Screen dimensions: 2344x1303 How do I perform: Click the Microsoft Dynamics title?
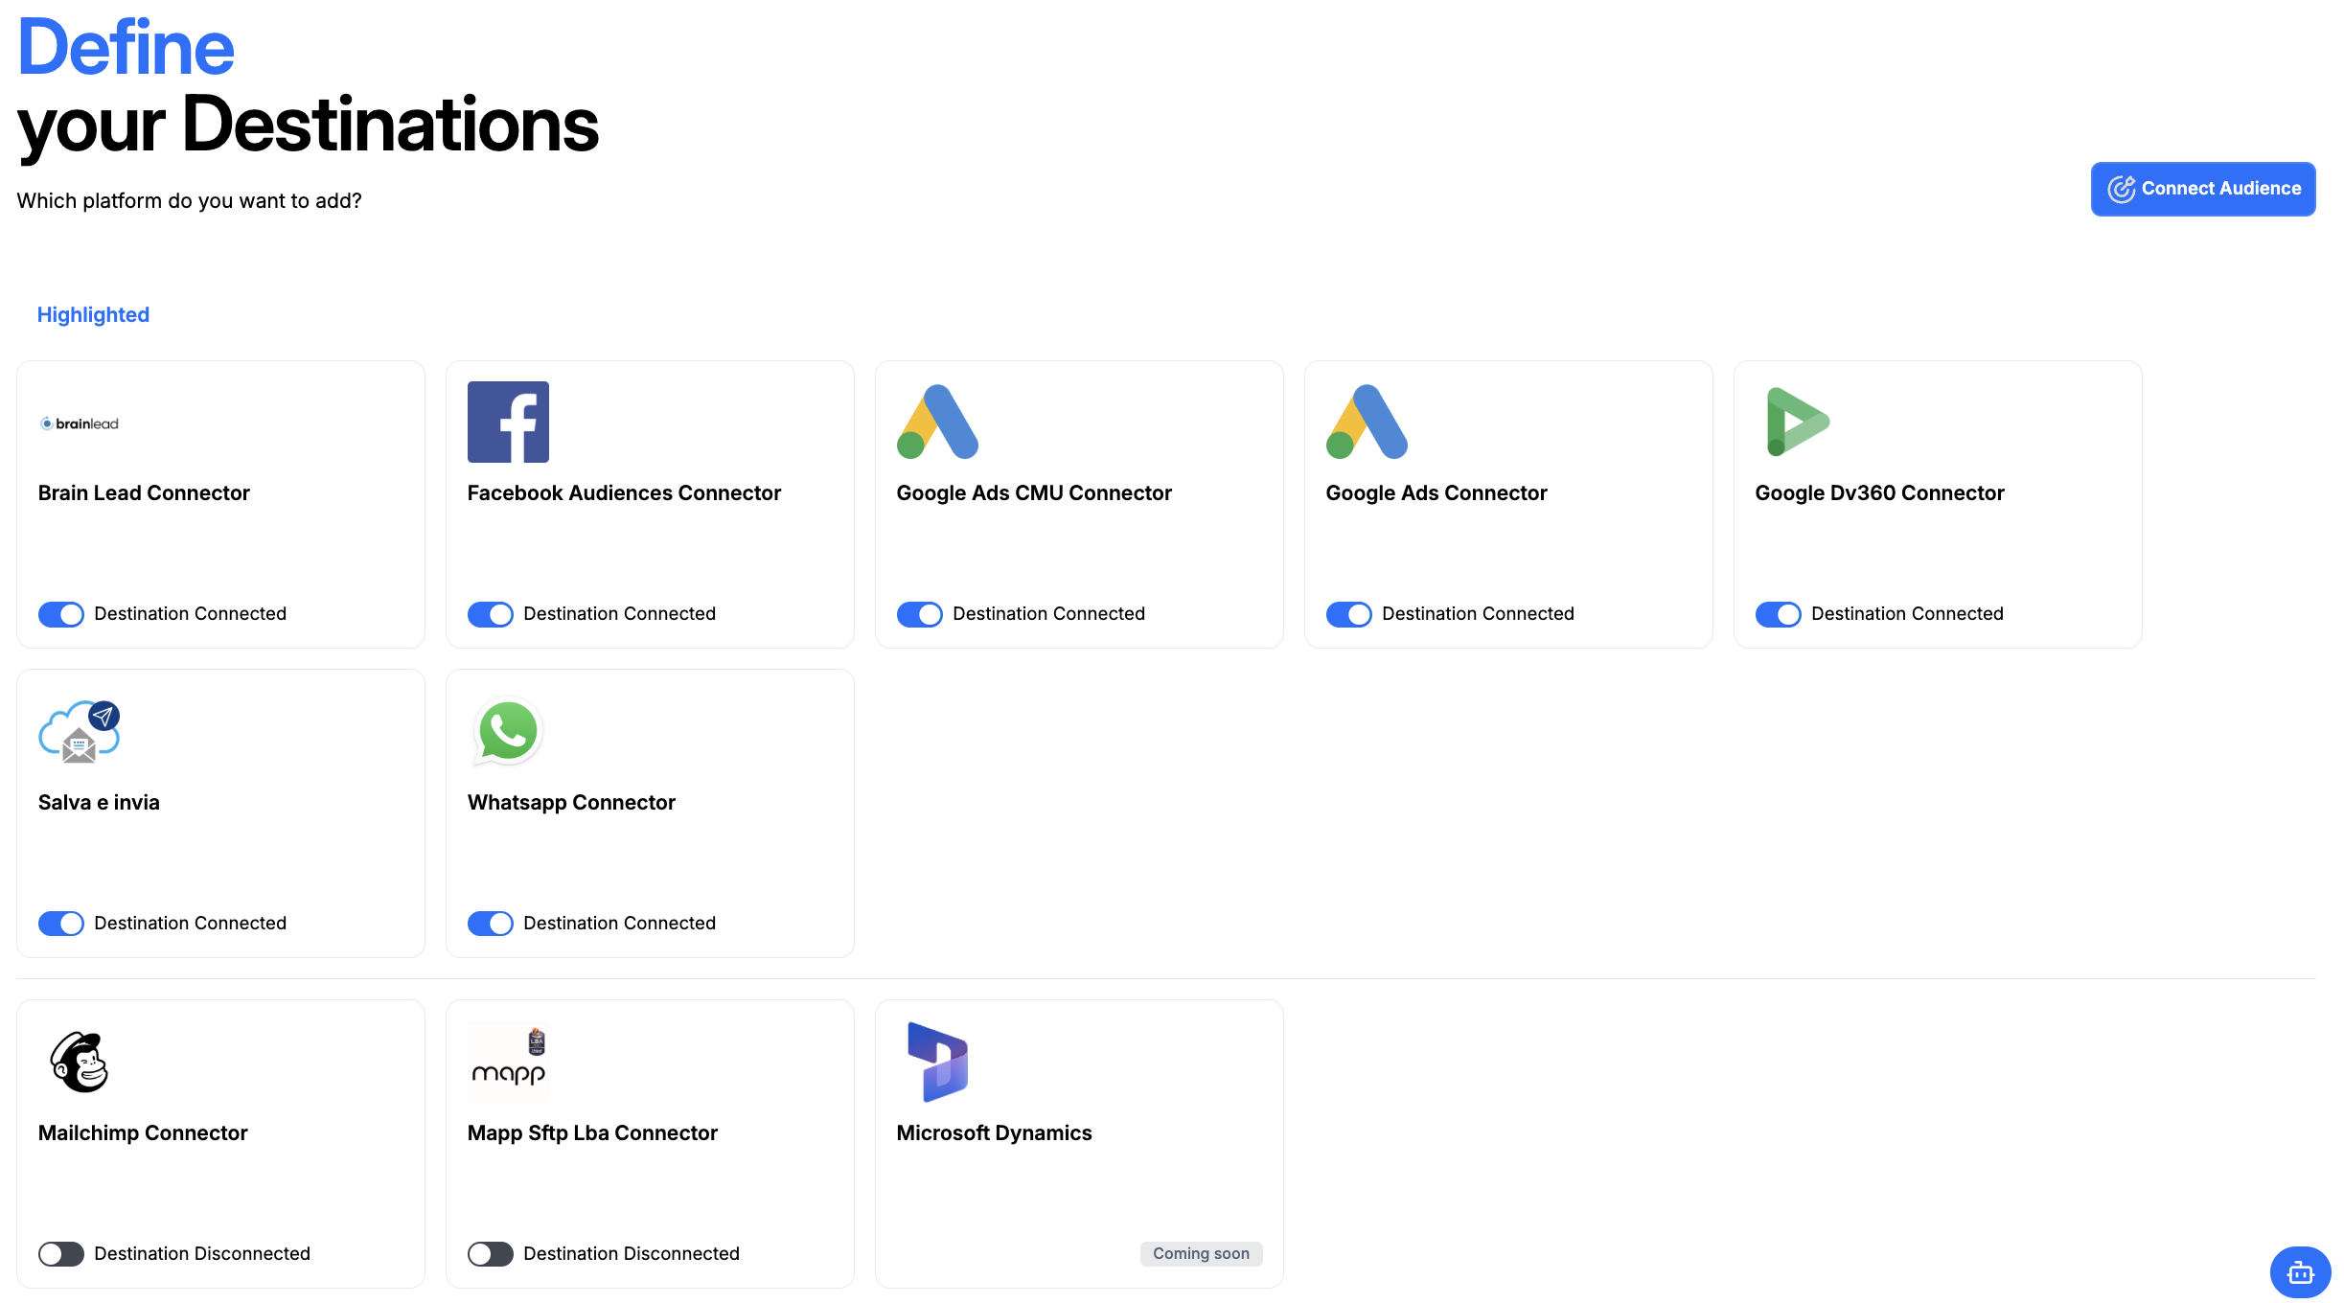994,1132
